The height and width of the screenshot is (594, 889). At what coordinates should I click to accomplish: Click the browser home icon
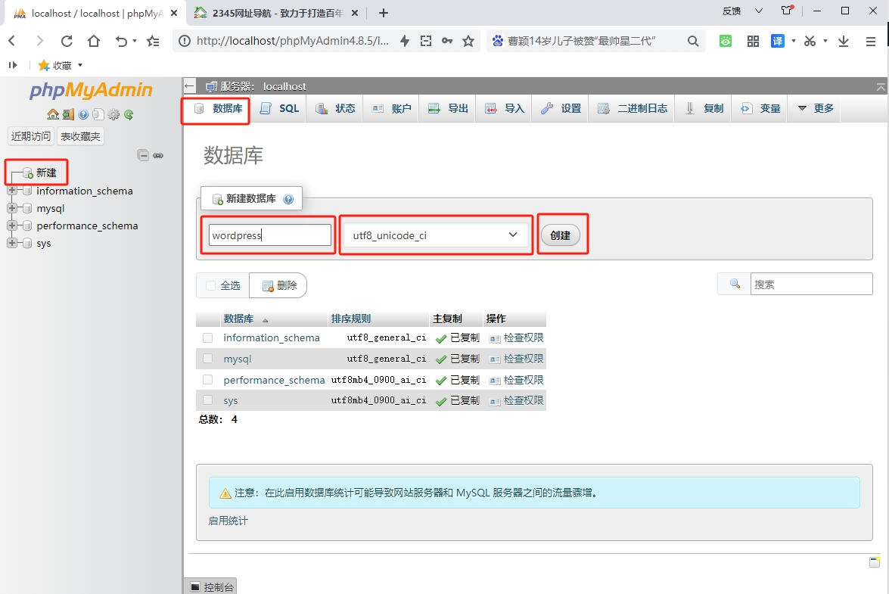94,41
